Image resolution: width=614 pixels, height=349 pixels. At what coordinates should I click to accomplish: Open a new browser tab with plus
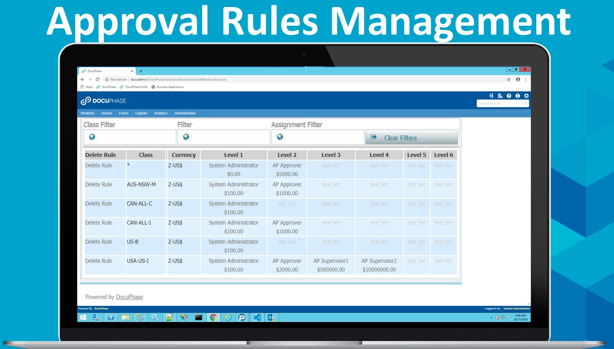[x=141, y=71]
